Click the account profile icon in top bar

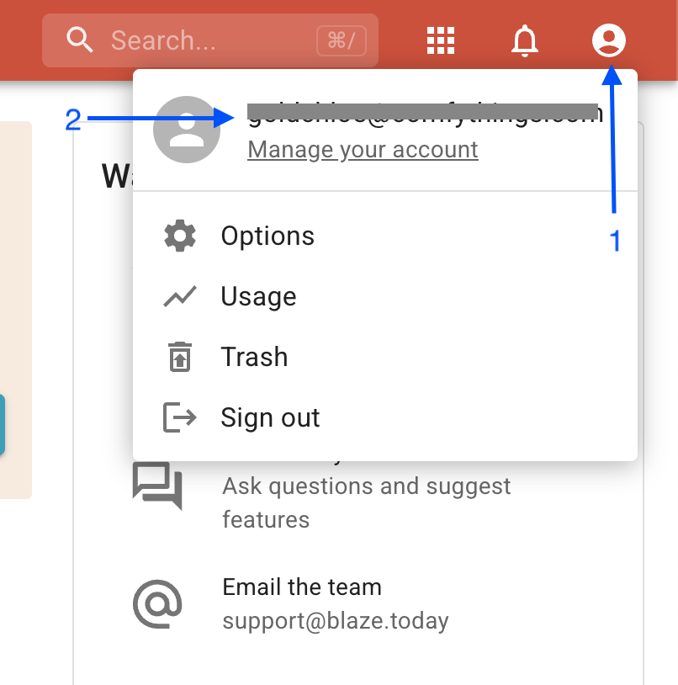click(x=609, y=40)
